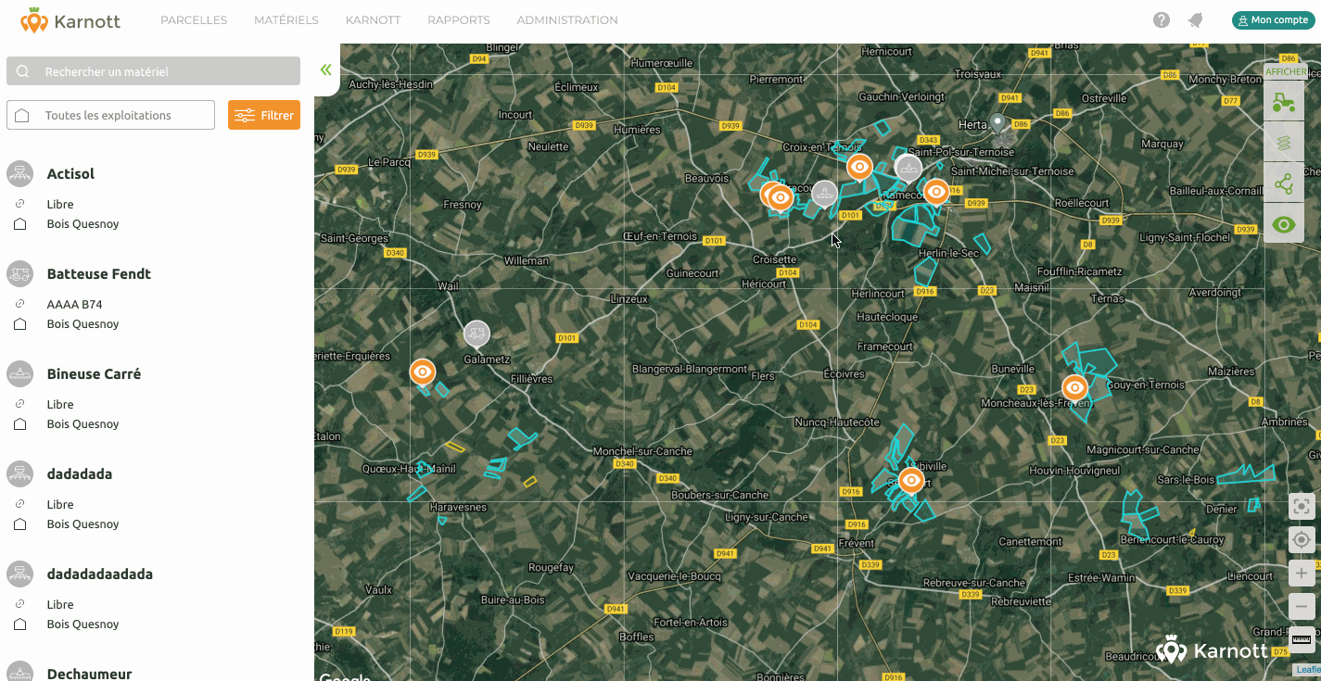The height and width of the screenshot is (681, 1321).
Task: Open the Toutes les exploitations dropdown
Action: point(110,115)
